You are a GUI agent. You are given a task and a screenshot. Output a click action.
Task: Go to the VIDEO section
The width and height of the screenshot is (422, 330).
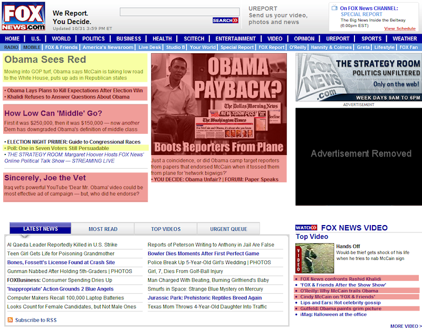point(275,38)
